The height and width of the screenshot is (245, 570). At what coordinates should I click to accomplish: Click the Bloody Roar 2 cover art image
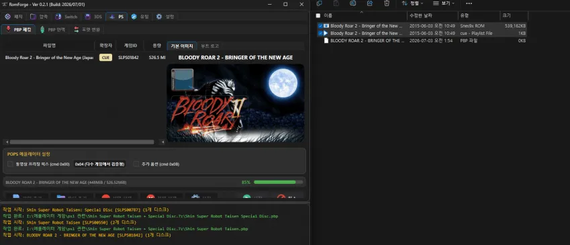point(236,103)
